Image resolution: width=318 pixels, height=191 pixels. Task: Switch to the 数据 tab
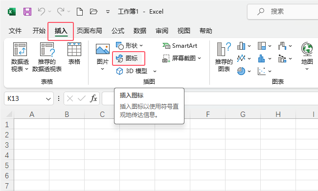[x=140, y=31]
